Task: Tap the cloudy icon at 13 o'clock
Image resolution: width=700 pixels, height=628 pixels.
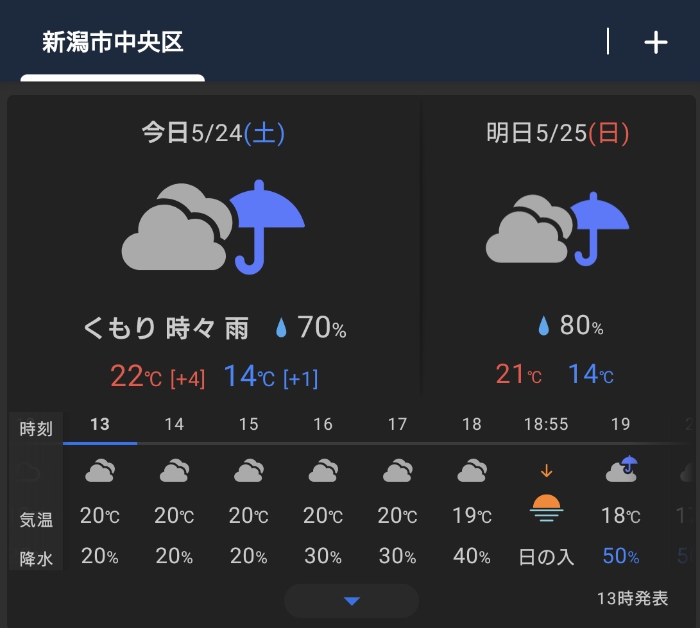Action: [100, 470]
